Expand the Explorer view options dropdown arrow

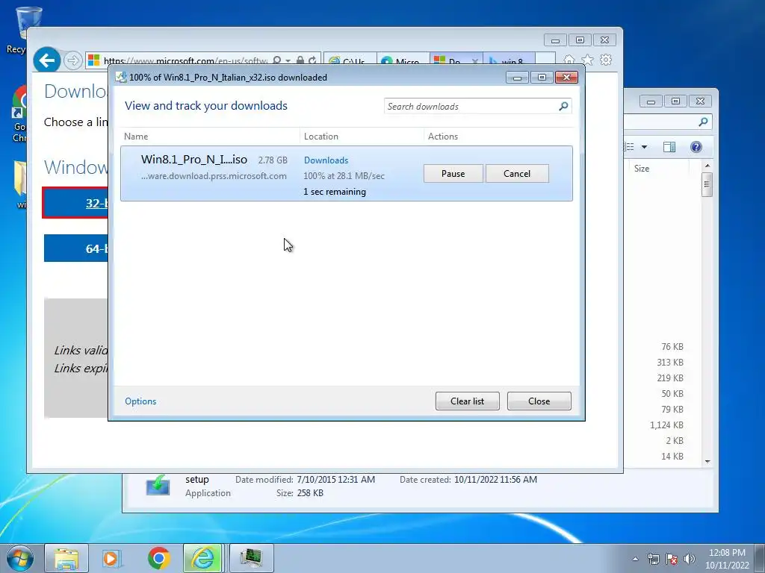tap(644, 147)
